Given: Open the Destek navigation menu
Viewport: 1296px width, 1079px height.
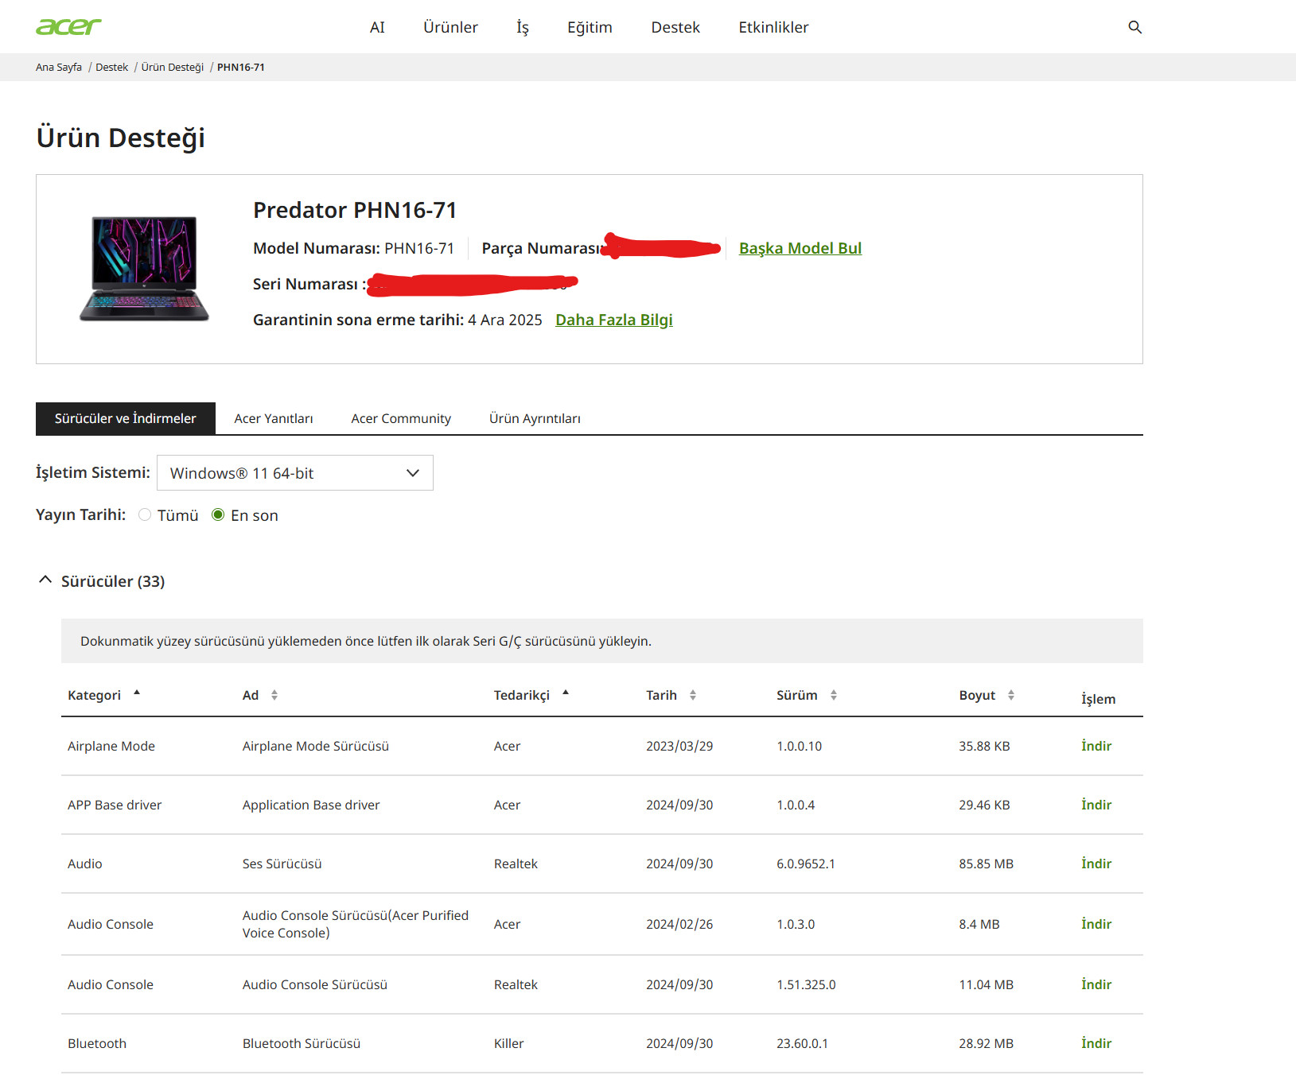Looking at the screenshot, I should pyautogui.click(x=675, y=27).
